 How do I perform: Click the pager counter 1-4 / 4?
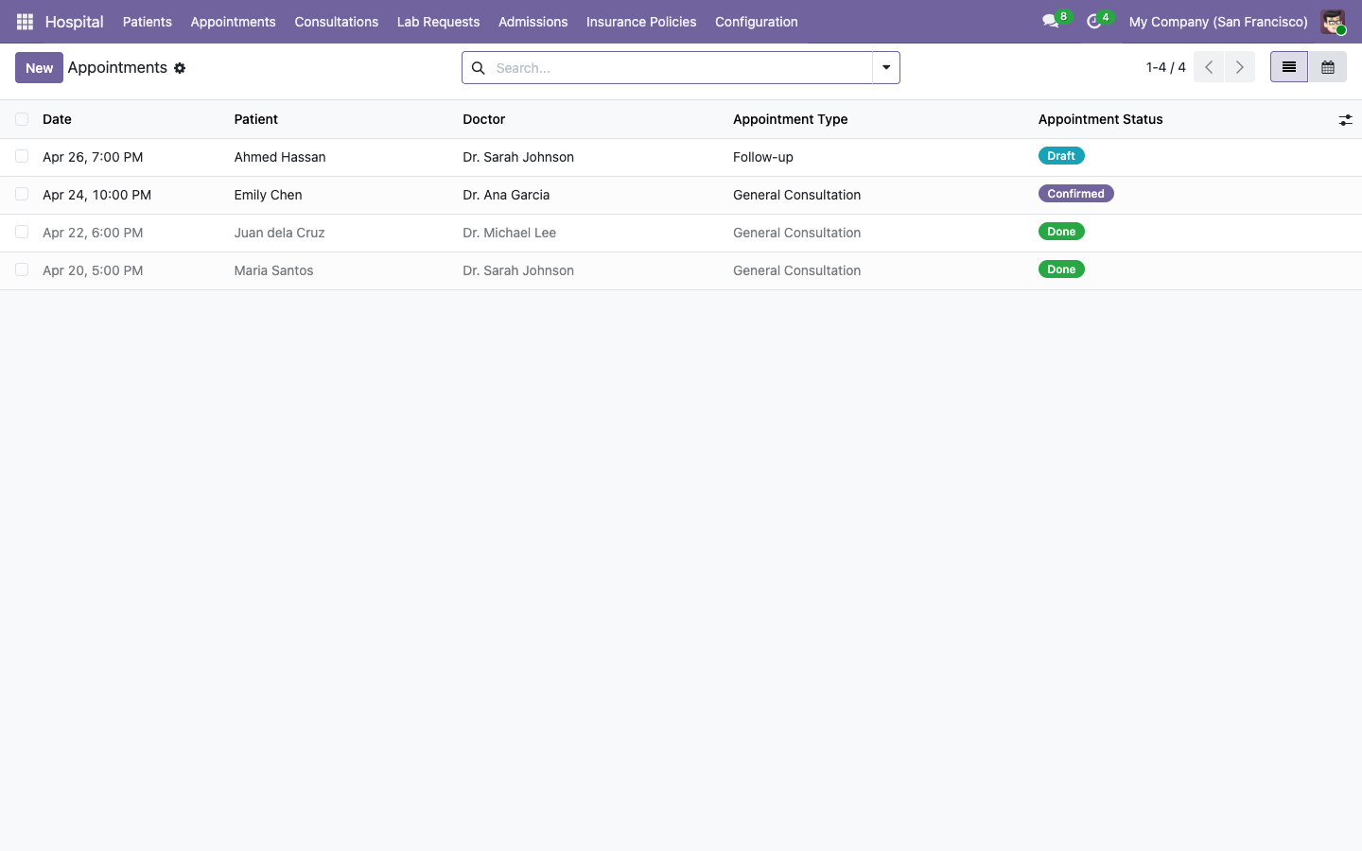point(1165,67)
